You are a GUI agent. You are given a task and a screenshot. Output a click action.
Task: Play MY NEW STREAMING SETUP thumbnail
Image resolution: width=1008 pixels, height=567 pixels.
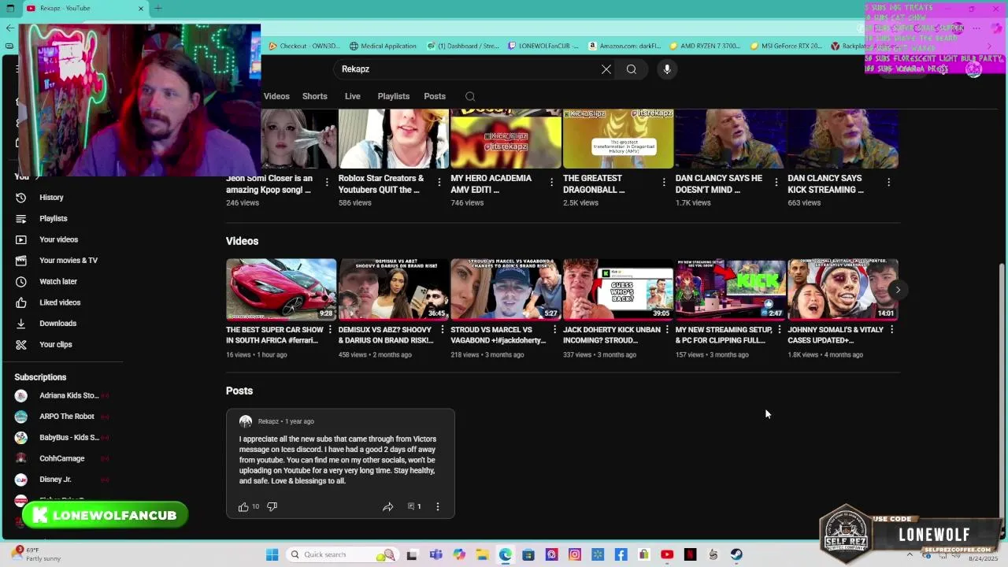pyautogui.click(x=731, y=289)
